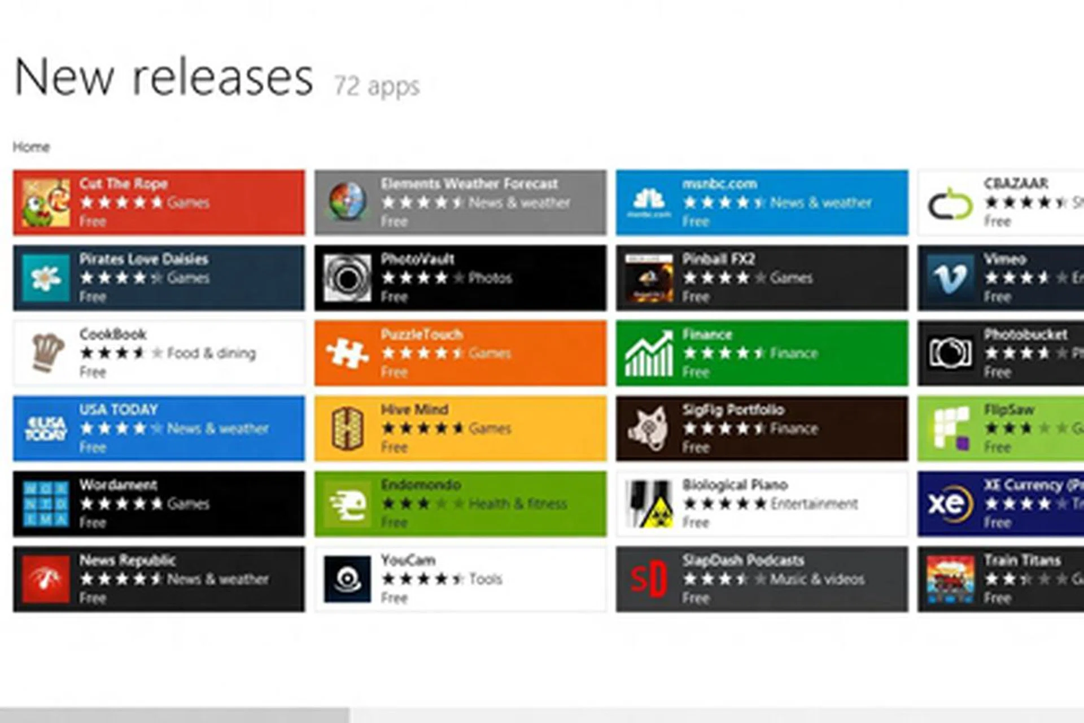
Task: Open the Endomondo app icon
Action: 347,504
